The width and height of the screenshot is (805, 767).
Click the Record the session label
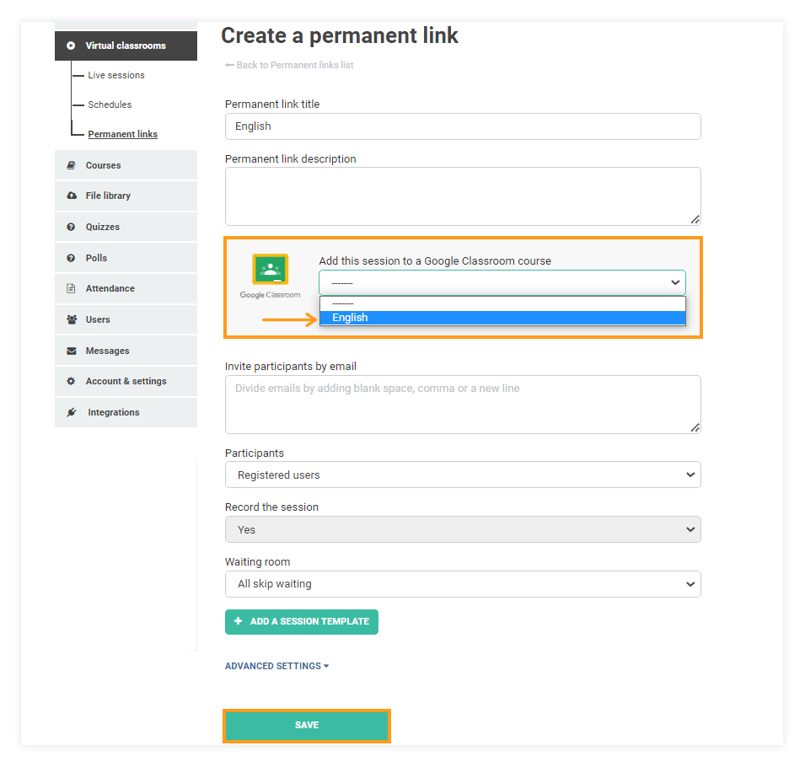click(271, 507)
